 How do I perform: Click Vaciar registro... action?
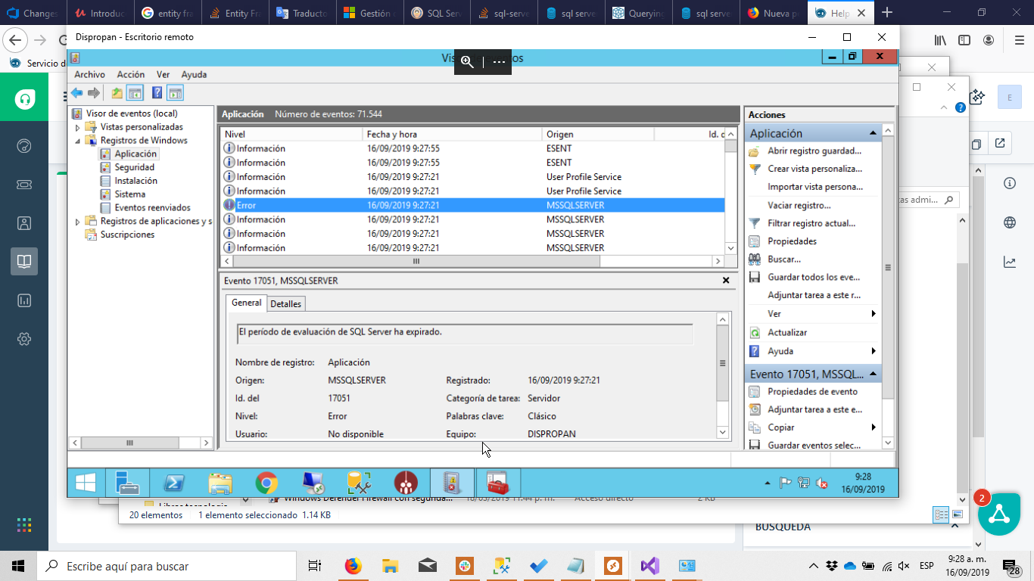799,205
